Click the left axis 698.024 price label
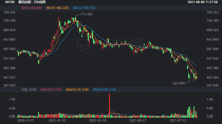 tap(9, 30)
